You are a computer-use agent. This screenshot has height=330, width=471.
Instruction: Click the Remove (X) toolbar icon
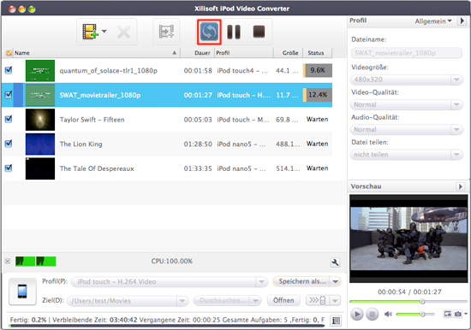point(124,32)
